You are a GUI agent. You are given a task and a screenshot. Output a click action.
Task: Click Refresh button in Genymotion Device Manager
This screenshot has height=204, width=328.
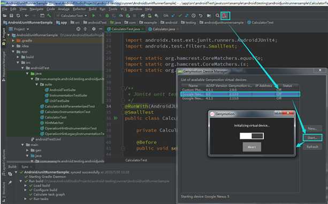(312, 147)
